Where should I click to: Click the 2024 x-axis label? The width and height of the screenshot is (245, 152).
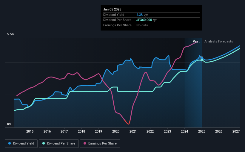(184, 131)
